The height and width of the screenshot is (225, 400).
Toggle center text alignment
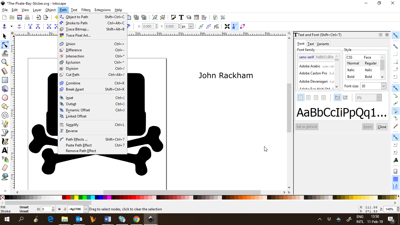click(x=308, y=98)
